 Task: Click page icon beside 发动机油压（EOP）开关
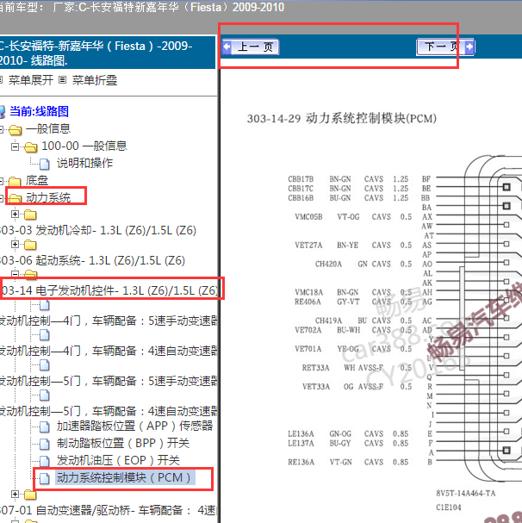[45, 461]
